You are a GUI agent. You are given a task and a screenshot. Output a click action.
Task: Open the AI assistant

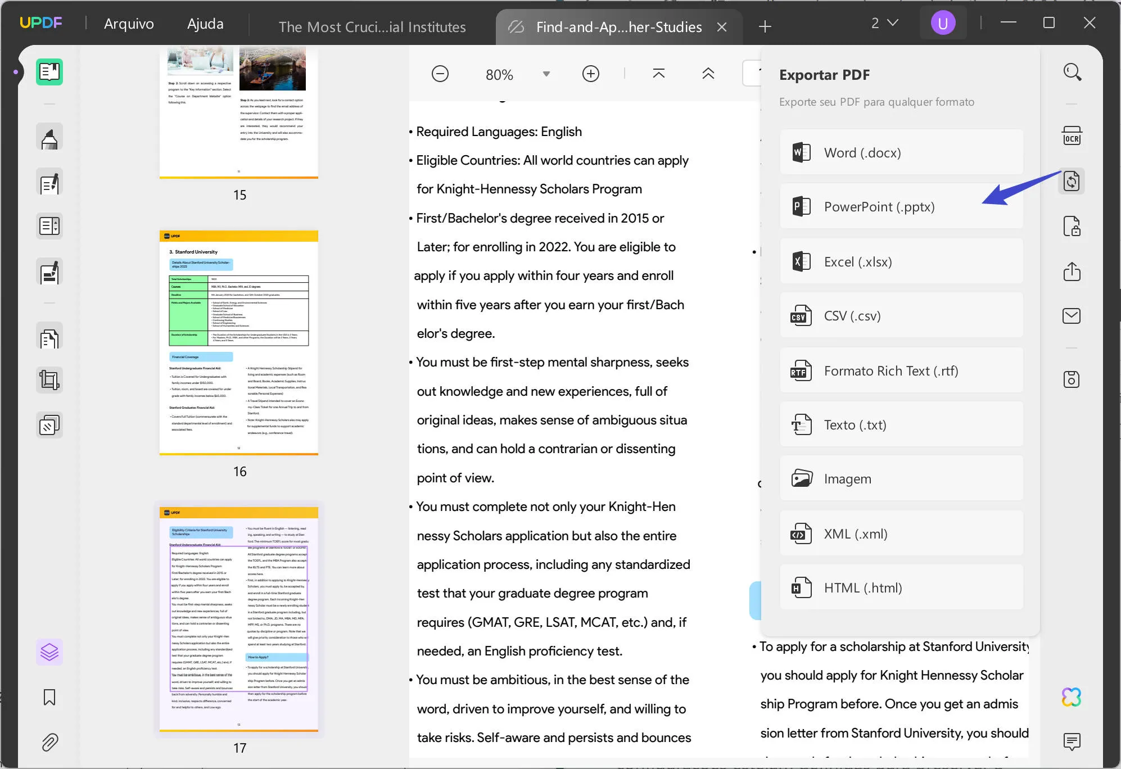(1073, 697)
